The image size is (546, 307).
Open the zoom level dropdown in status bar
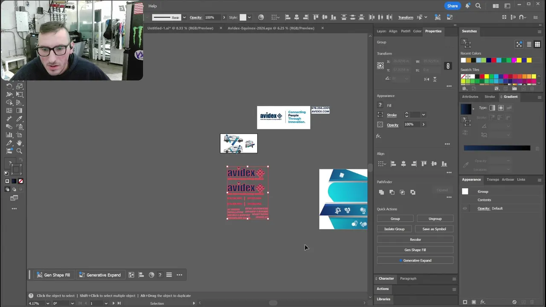click(48, 304)
